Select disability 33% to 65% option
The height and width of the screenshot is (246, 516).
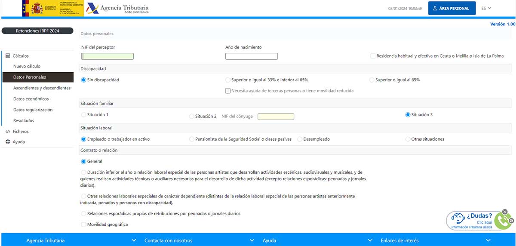(x=228, y=80)
